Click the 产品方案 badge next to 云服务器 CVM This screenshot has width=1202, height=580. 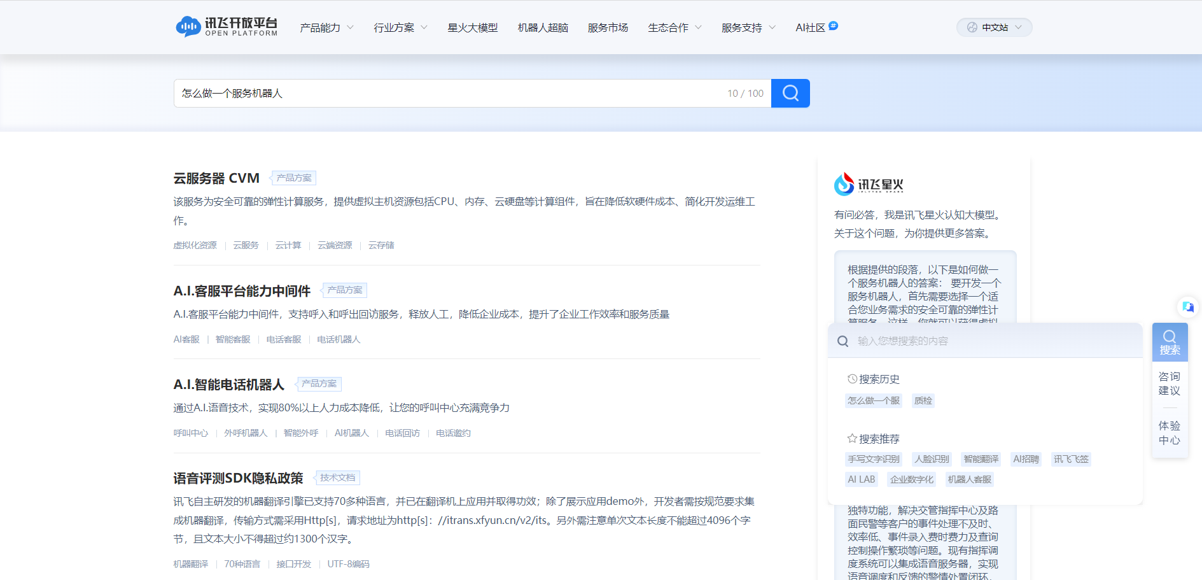point(293,178)
